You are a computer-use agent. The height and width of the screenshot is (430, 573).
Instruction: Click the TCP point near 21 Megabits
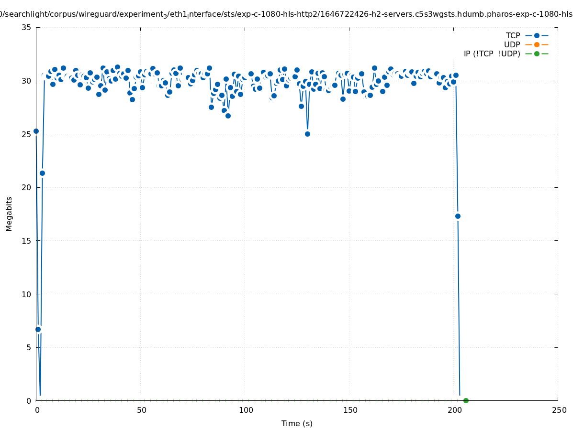coord(42,173)
